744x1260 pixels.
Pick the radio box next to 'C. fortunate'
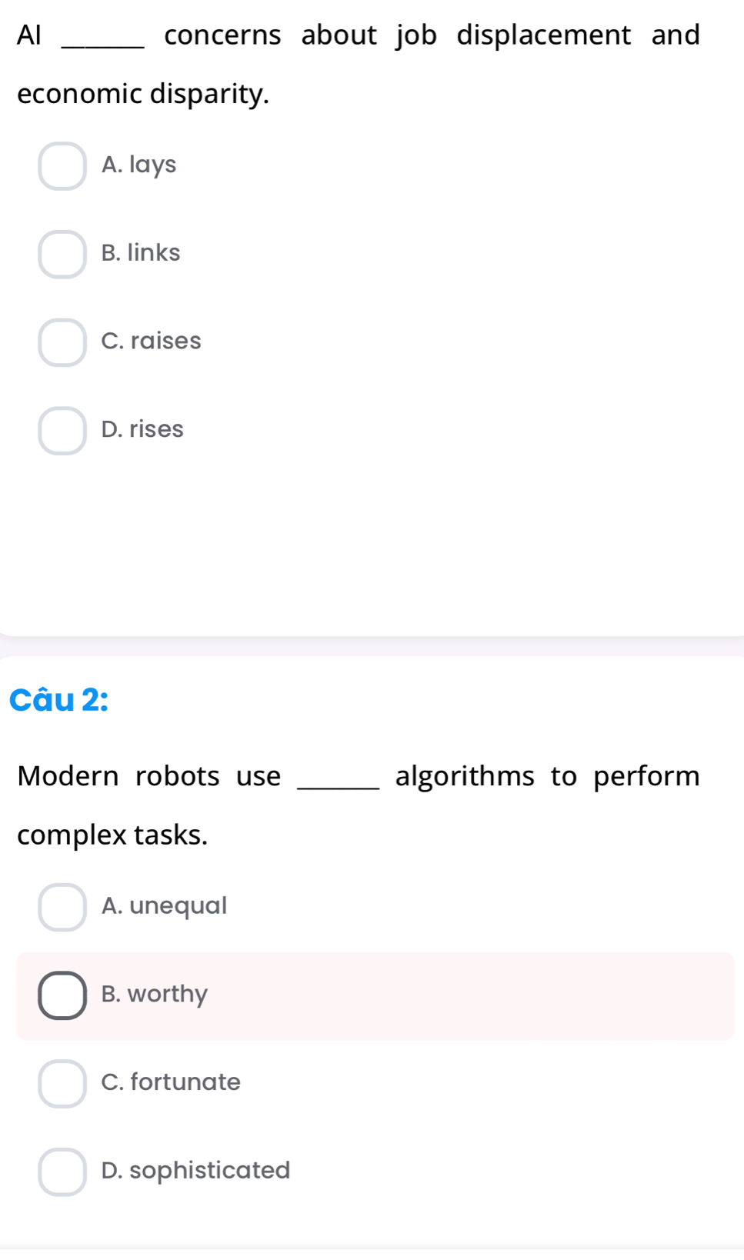click(x=62, y=1084)
